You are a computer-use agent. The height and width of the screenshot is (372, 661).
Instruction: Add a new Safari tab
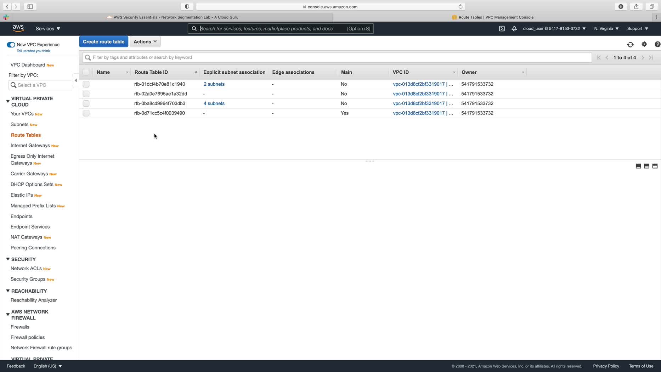click(657, 17)
